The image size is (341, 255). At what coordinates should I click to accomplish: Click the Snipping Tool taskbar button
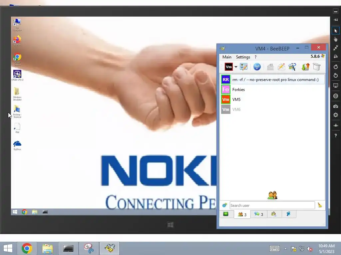tap(89, 248)
